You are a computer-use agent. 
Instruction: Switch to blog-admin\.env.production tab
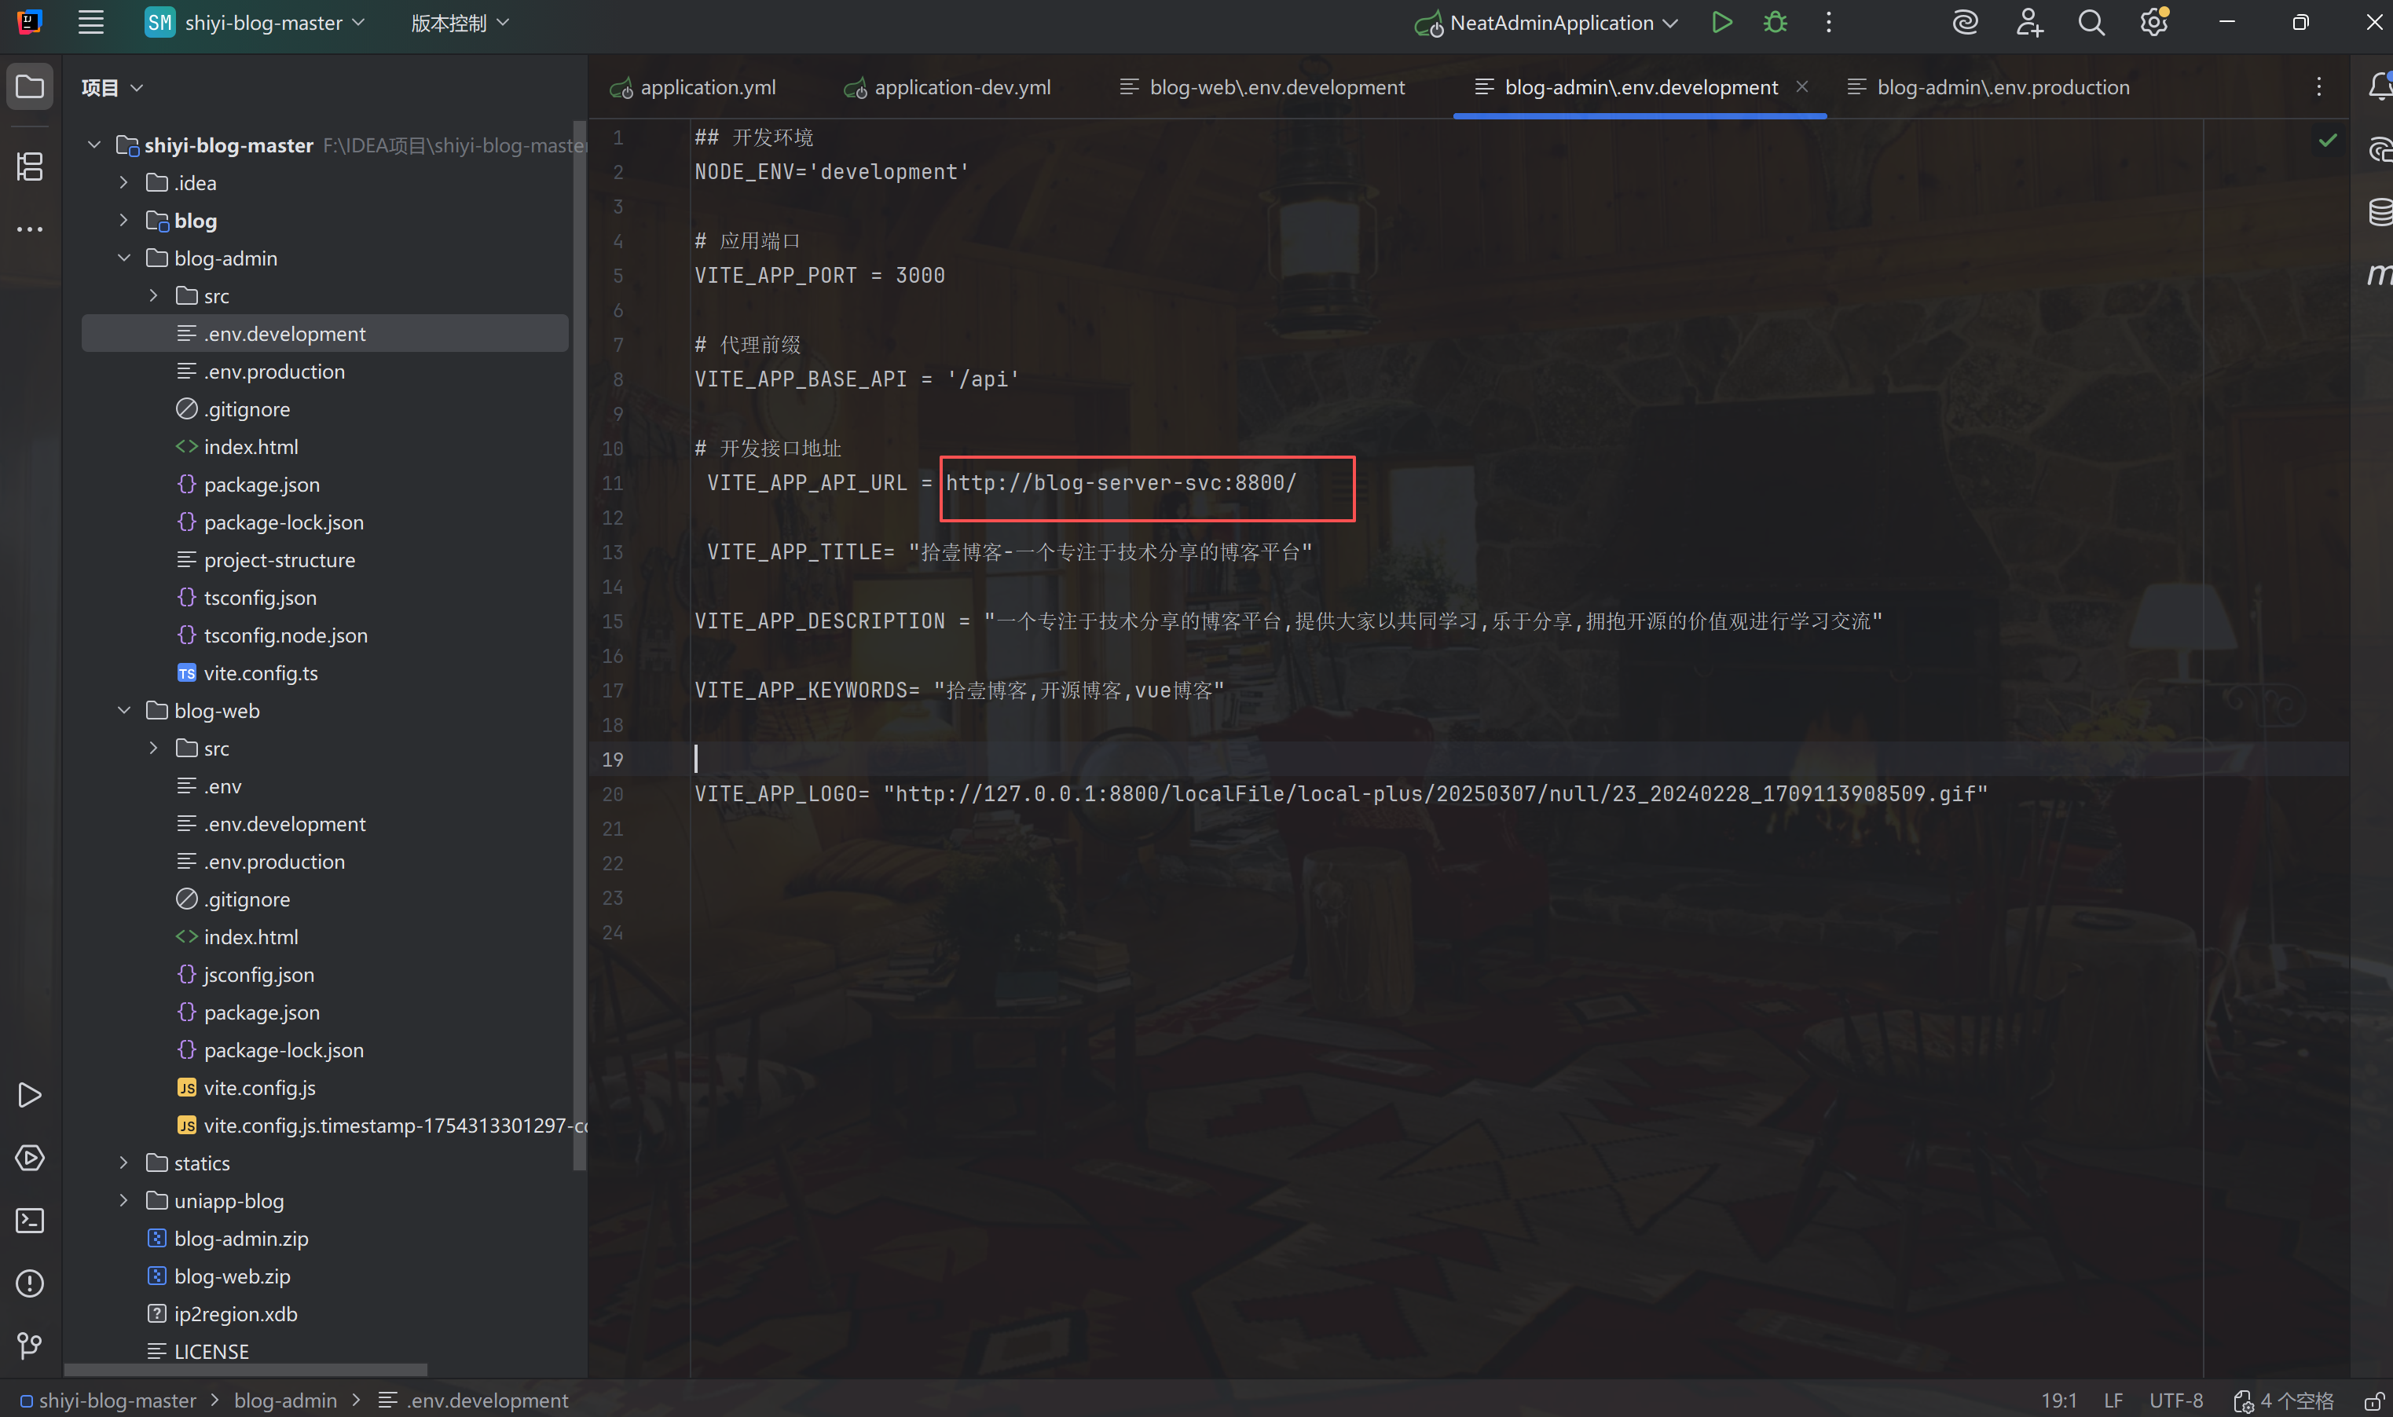(2003, 87)
